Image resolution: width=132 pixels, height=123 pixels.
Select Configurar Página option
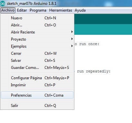pos(37,78)
